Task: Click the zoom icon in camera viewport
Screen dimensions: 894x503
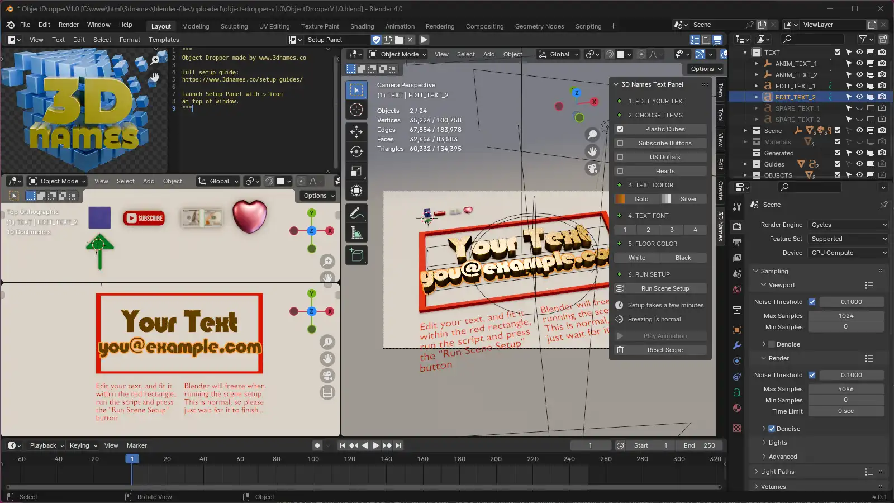Action: click(592, 135)
